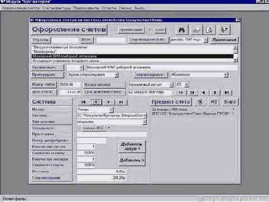Open the Отчеты menu
Screen dimensions: 269x202
109,8
